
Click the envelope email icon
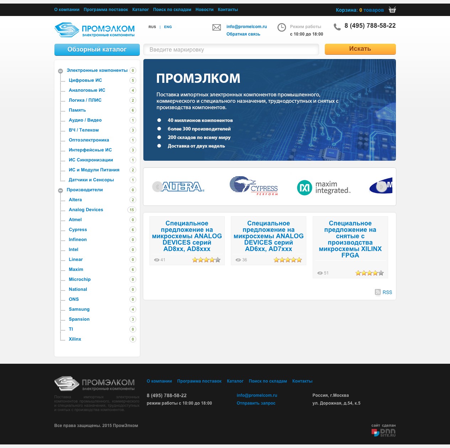217,27
